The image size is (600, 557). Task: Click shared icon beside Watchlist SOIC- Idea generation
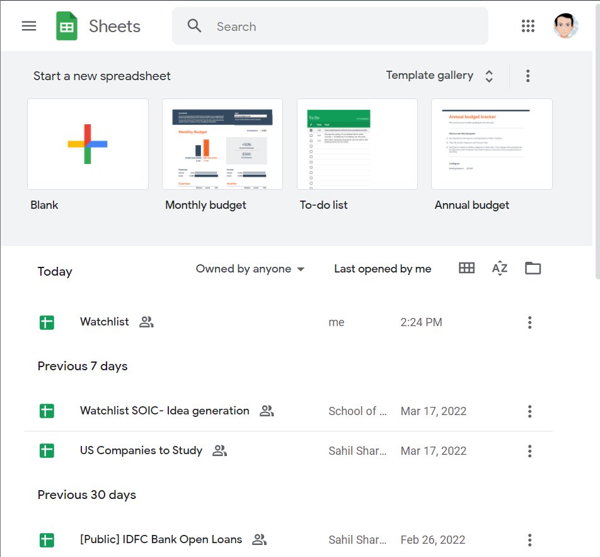point(267,411)
